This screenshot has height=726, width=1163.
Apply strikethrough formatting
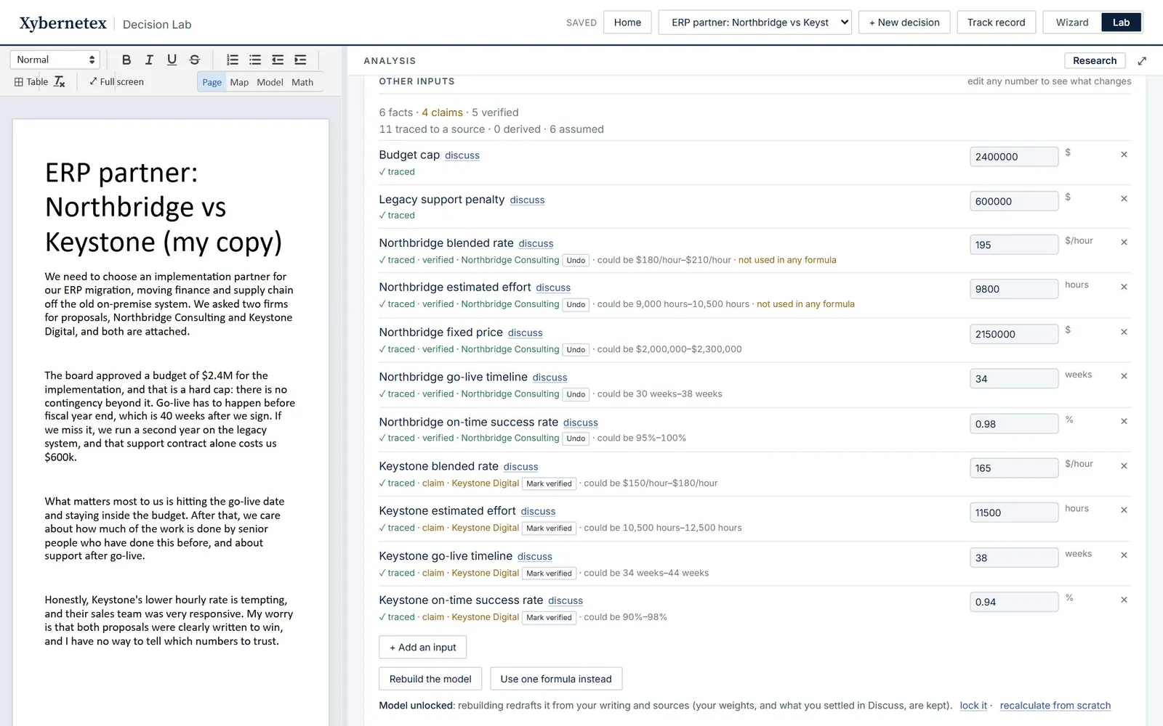coord(194,60)
